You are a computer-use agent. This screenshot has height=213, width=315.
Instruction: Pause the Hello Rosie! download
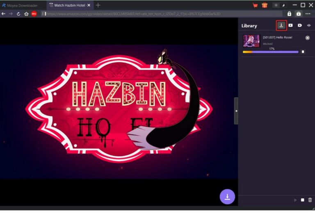coord(303,52)
